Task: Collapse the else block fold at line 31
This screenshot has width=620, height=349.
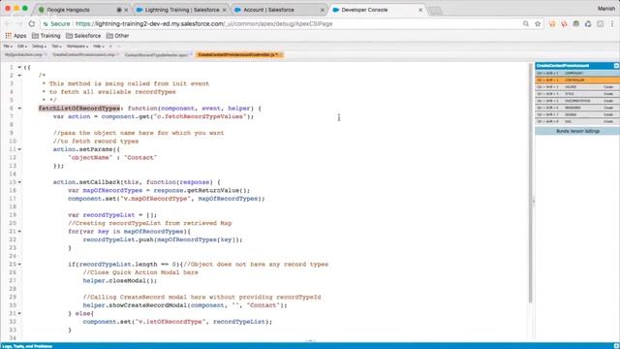Action: tap(19, 313)
